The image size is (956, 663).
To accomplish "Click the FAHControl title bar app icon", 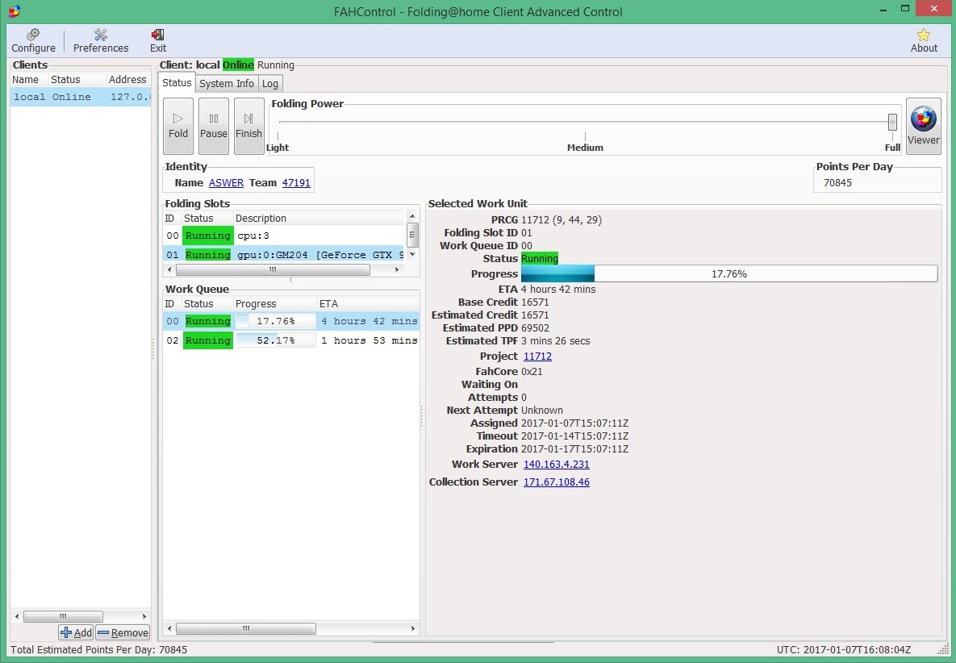I will (x=15, y=11).
